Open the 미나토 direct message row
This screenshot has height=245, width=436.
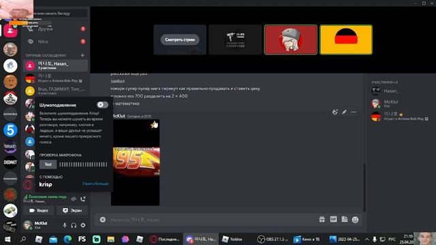point(55,78)
